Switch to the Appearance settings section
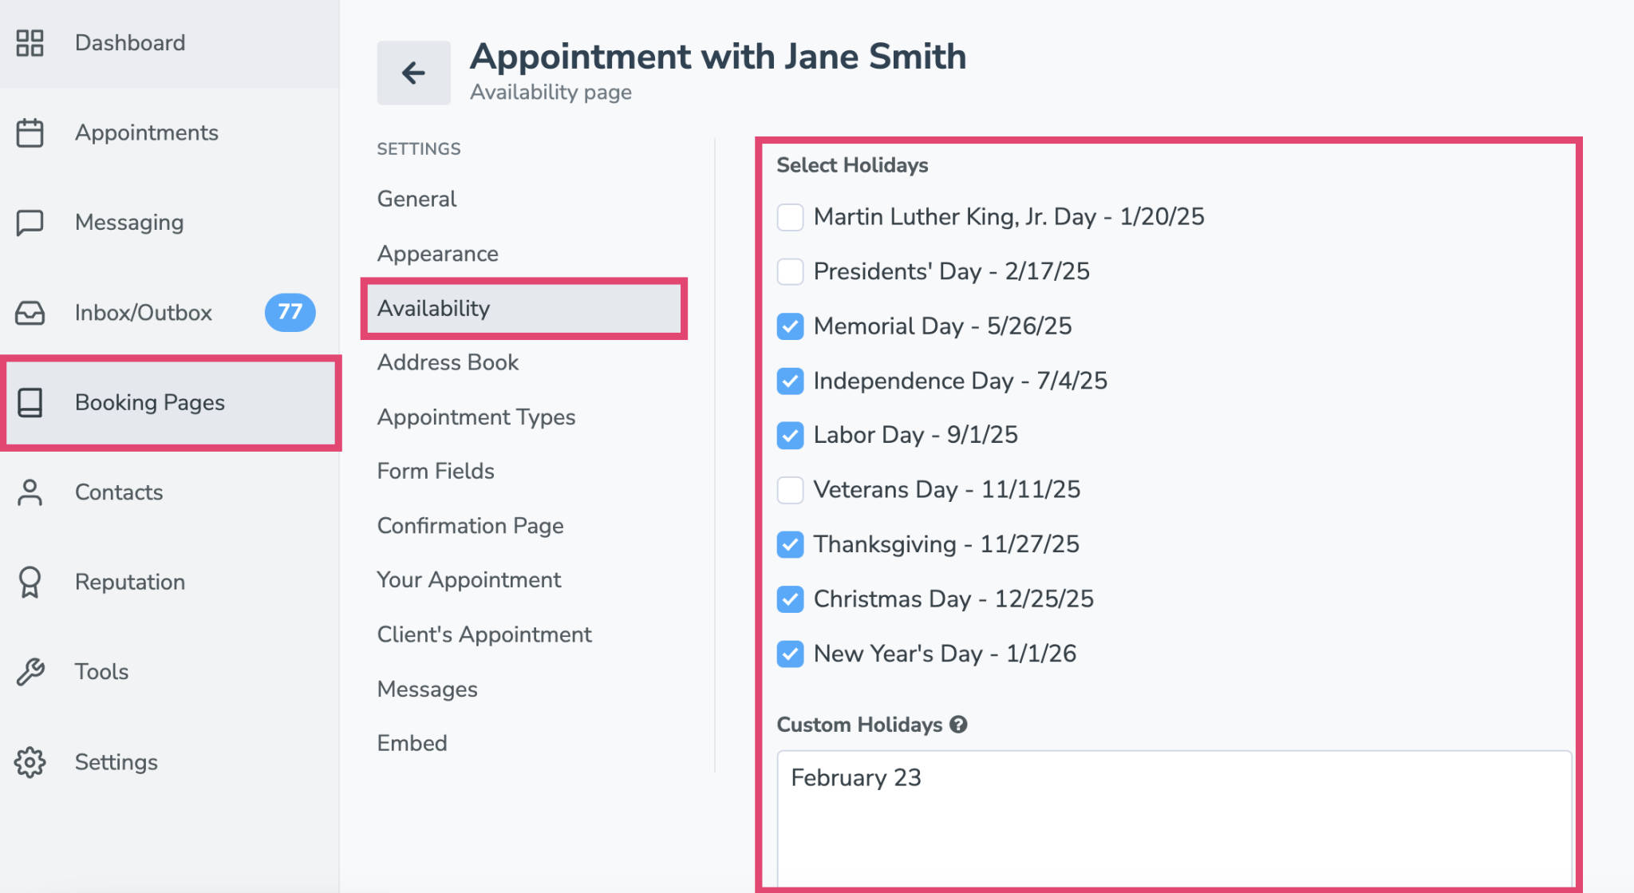The height and width of the screenshot is (893, 1634). [437, 253]
